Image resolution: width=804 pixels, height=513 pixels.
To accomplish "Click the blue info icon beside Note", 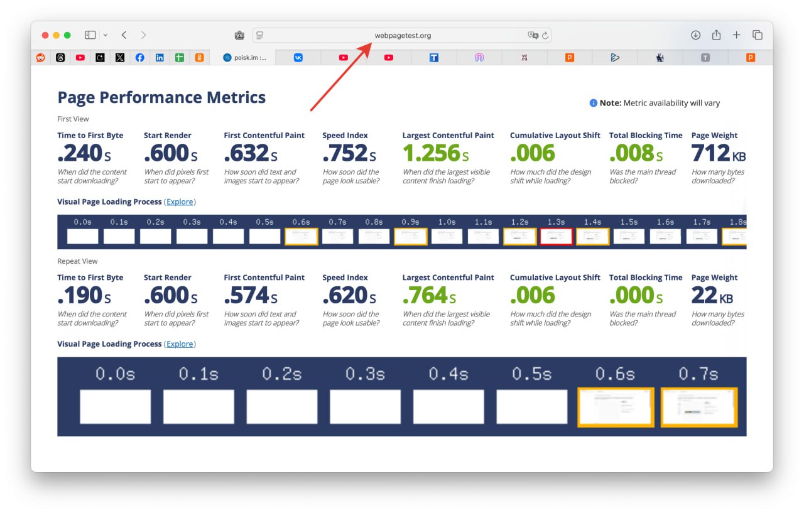I will 593,103.
